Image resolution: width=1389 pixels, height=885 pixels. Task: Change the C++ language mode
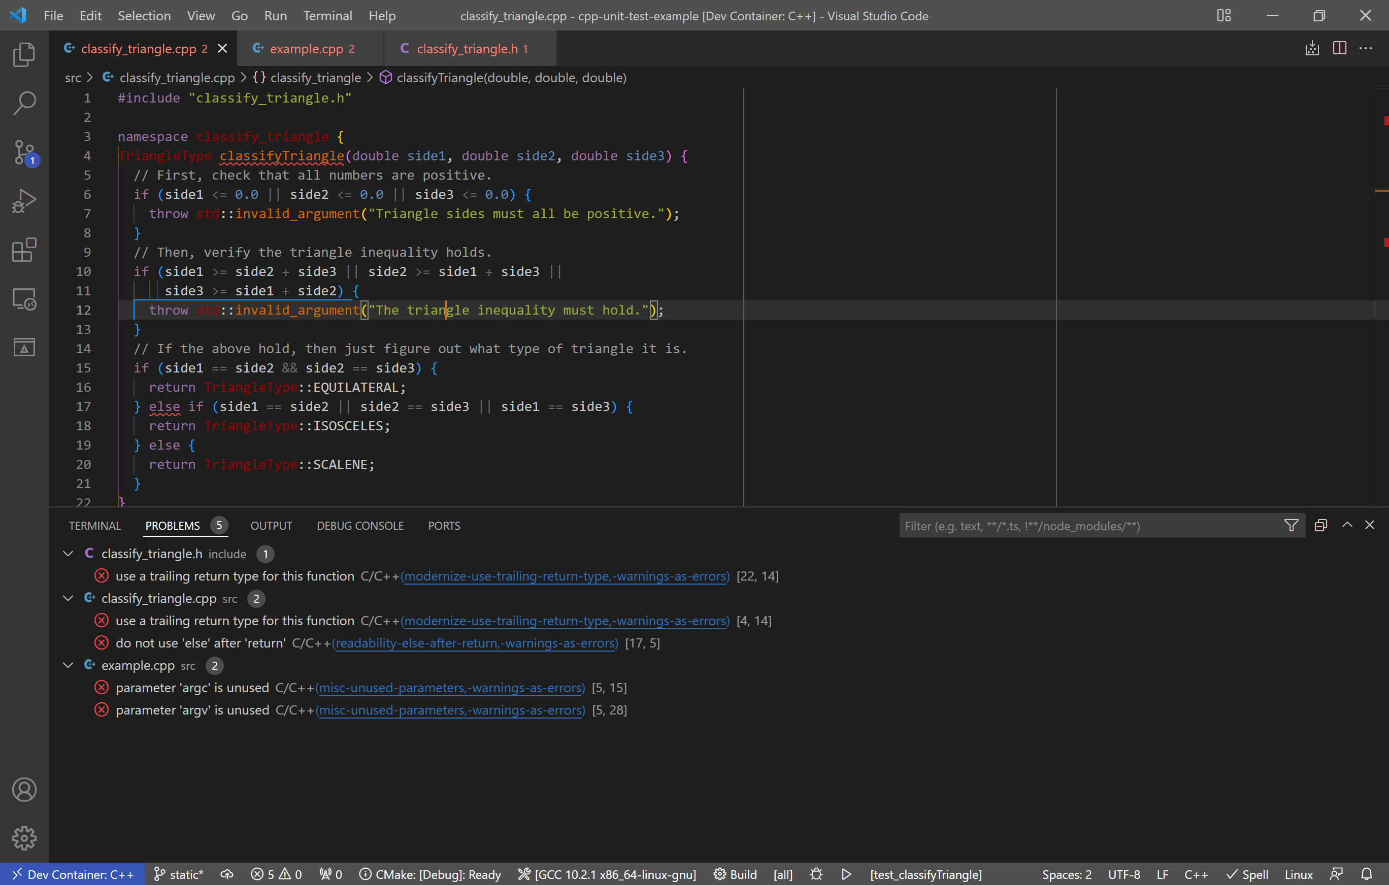tap(1196, 874)
